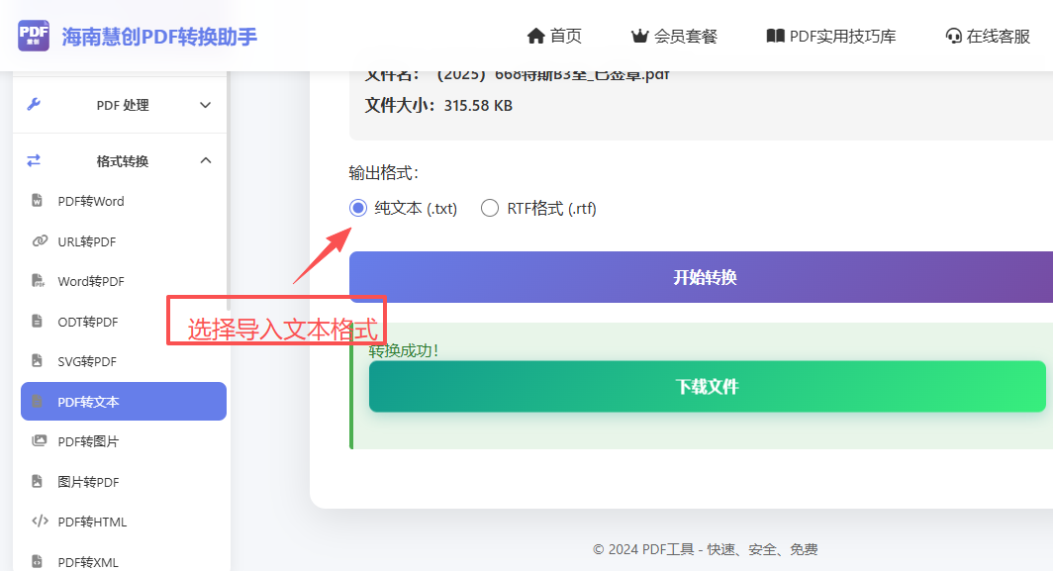Image resolution: width=1053 pixels, height=571 pixels.
Task: Open the 会员套餐 navigation item
Action: pyautogui.click(x=674, y=37)
